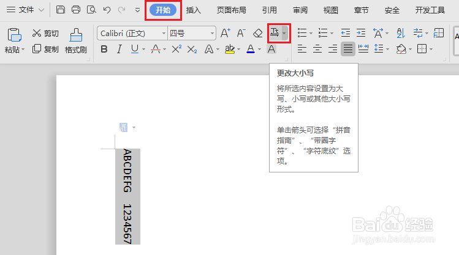Screen dimensions: 459x255
Task: Center align text
Action: point(317,49)
